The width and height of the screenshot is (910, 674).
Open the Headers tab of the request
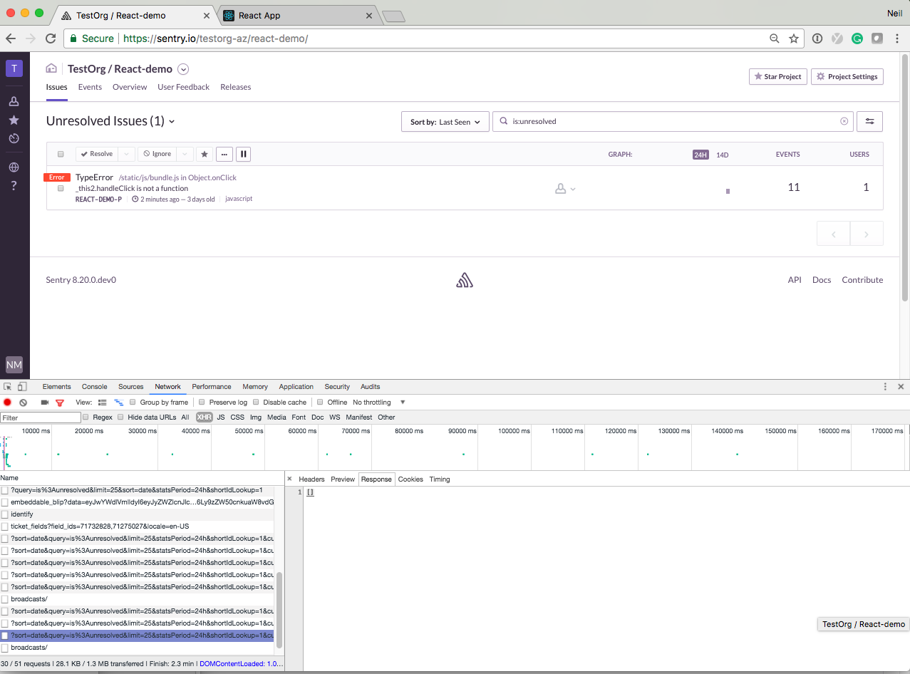[x=311, y=479]
